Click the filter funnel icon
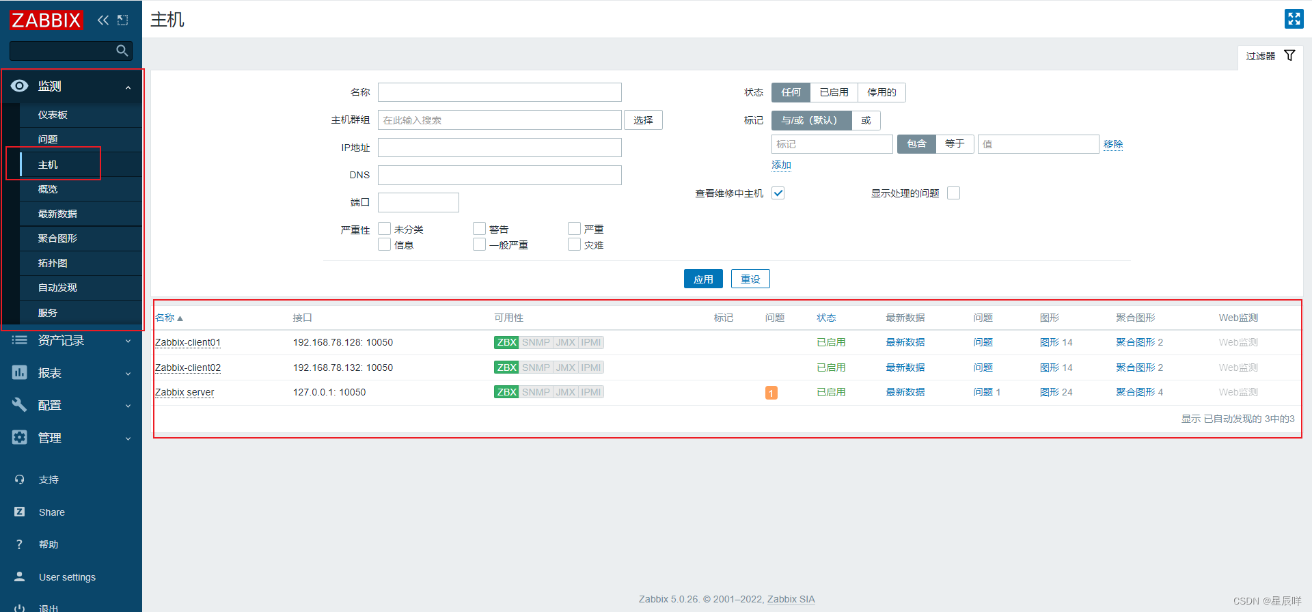The height and width of the screenshot is (612, 1312). click(1289, 55)
